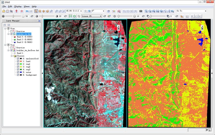Click the Zoom In magnifier icon

[x=57, y=11]
